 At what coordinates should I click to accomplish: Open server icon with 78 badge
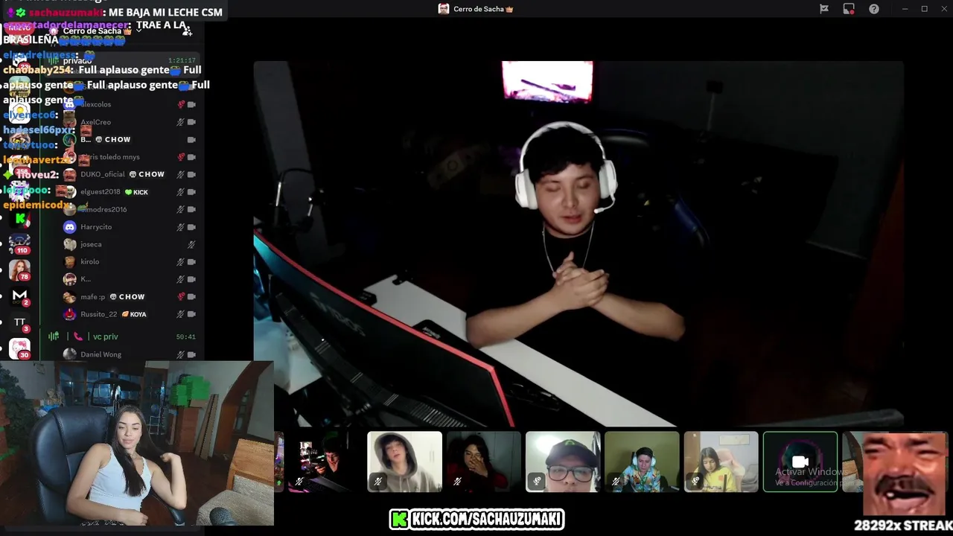pos(19,270)
